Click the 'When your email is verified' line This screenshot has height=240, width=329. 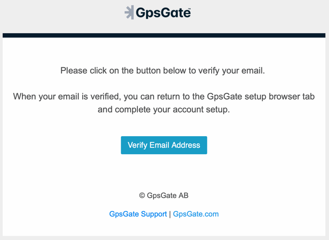(164, 96)
